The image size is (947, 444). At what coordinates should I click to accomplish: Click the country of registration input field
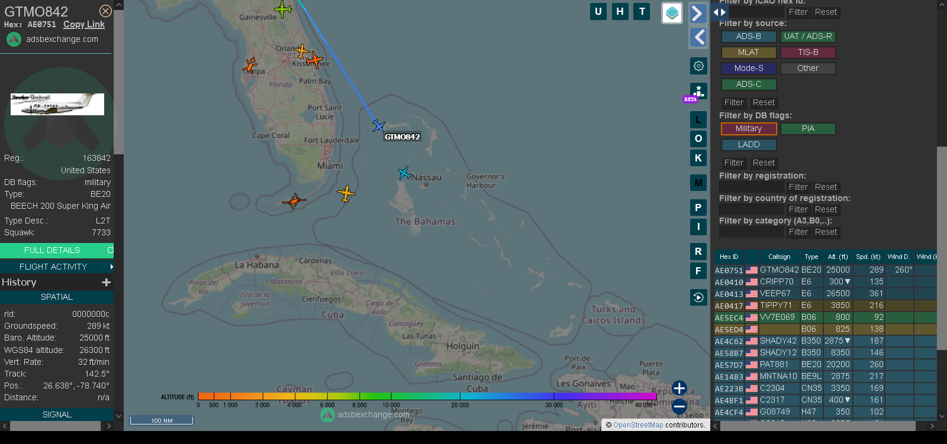(x=751, y=209)
